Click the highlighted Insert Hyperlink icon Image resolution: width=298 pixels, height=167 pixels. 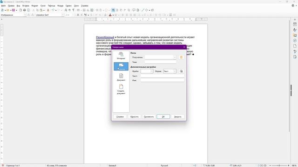point(113,10)
